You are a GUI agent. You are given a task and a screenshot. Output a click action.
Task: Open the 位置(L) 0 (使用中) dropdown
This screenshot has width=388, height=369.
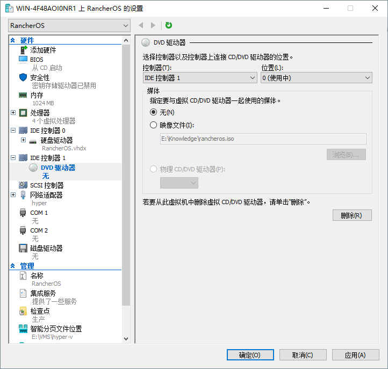[x=316, y=78]
